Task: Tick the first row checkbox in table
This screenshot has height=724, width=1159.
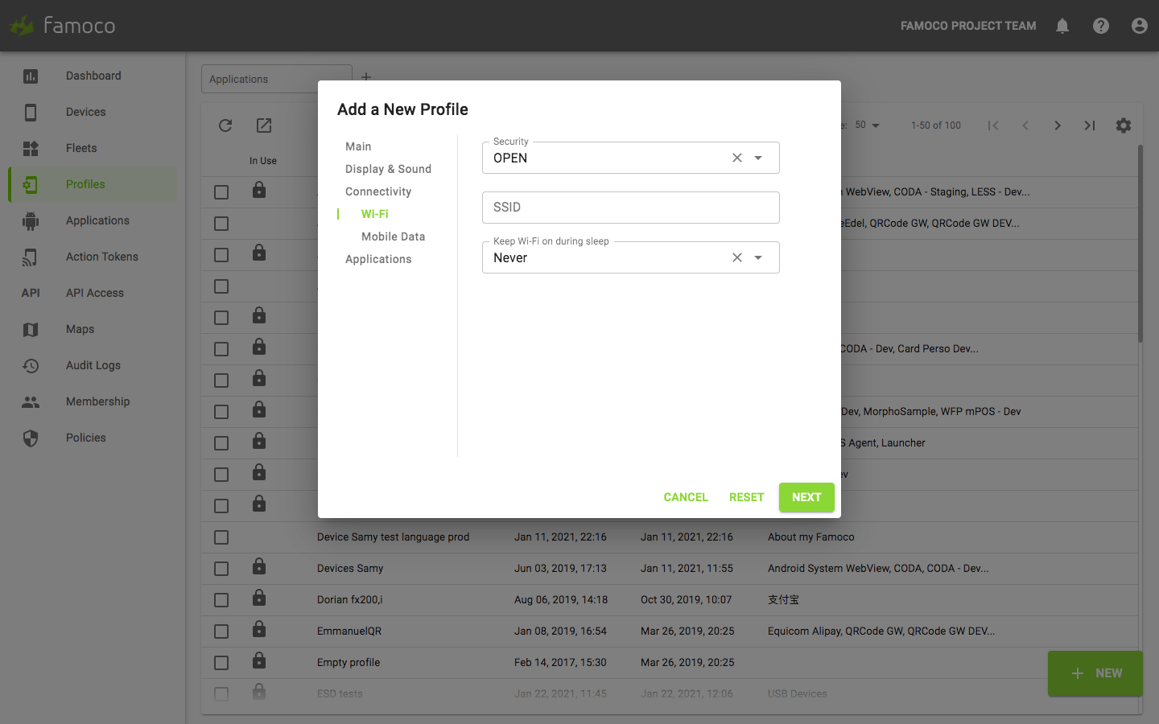Action: click(x=221, y=192)
